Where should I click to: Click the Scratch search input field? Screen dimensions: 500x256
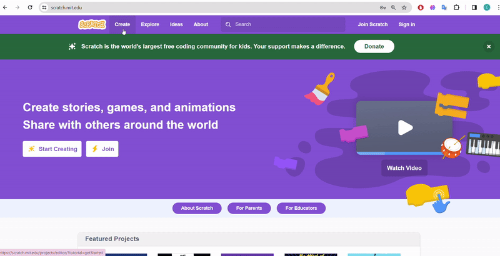[x=287, y=24]
